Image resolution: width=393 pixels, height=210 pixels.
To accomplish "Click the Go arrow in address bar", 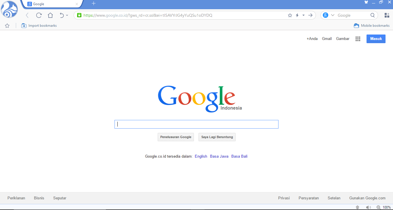I will coord(310,15).
